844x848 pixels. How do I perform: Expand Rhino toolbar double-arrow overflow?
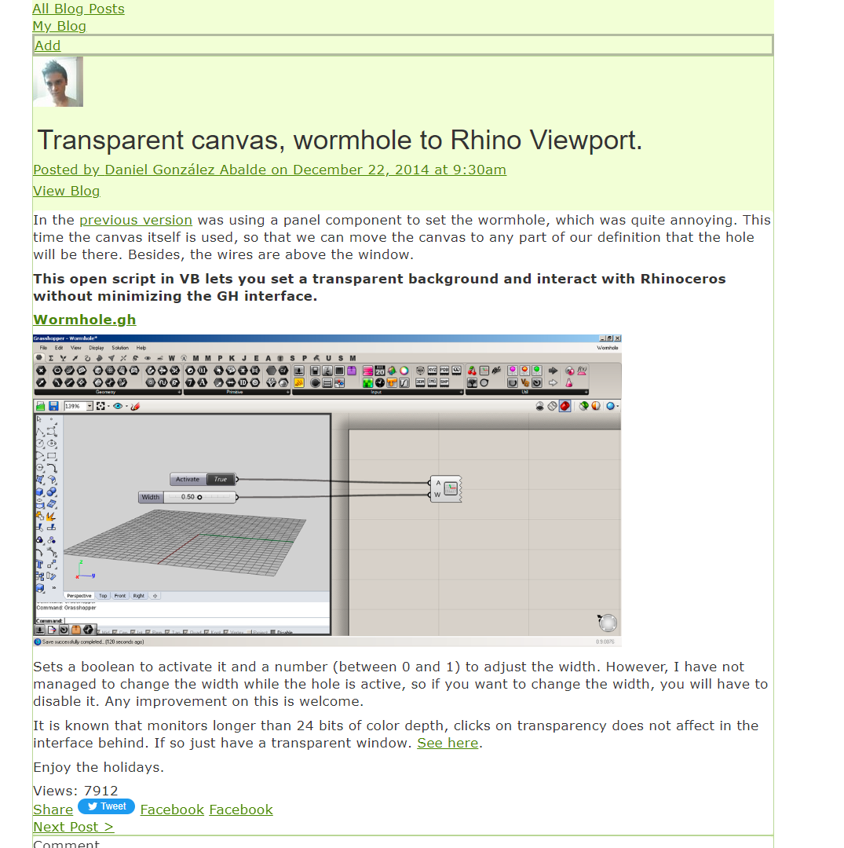[53, 588]
